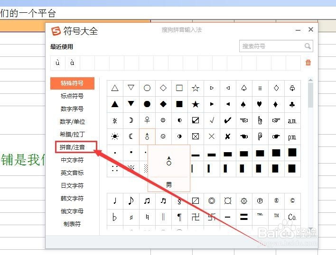Insert the male ♂ symbol
This screenshot has width=336, height=255.
tap(147, 137)
